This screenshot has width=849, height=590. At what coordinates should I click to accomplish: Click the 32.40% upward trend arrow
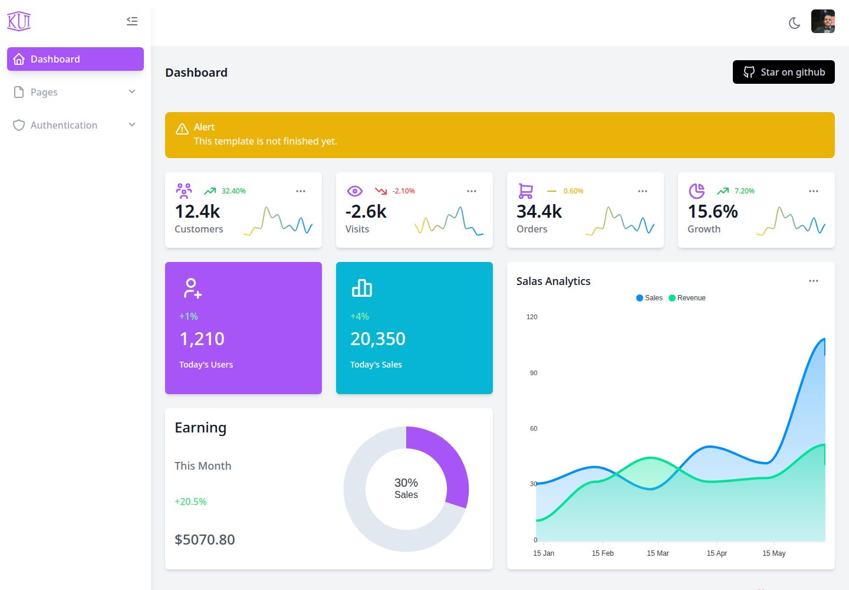(210, 191)
